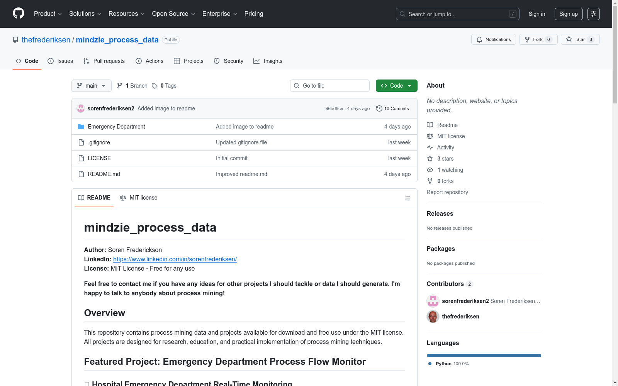The width and height of the screenshot is (618, 386).
Task: Star the repository
Action: click(580, 39)
